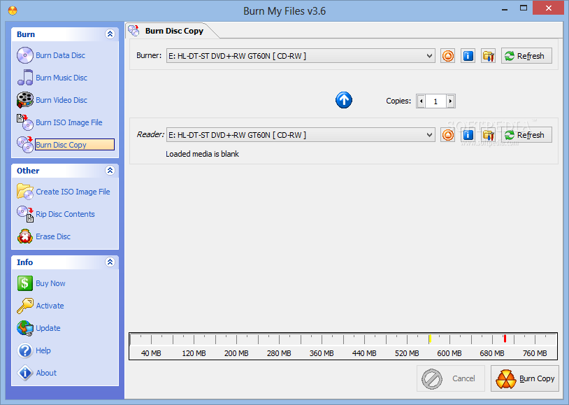Collapse the Other sidebar section

pyautogui.click(x=110, y=171)
